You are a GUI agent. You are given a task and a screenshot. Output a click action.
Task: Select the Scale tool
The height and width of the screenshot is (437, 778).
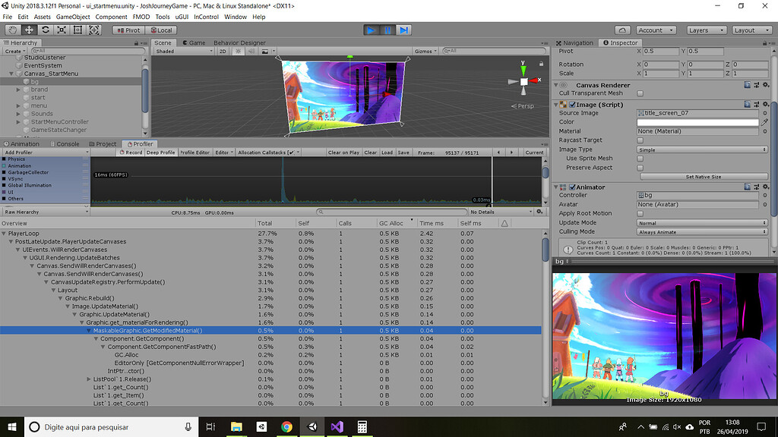tap(62, 30)
